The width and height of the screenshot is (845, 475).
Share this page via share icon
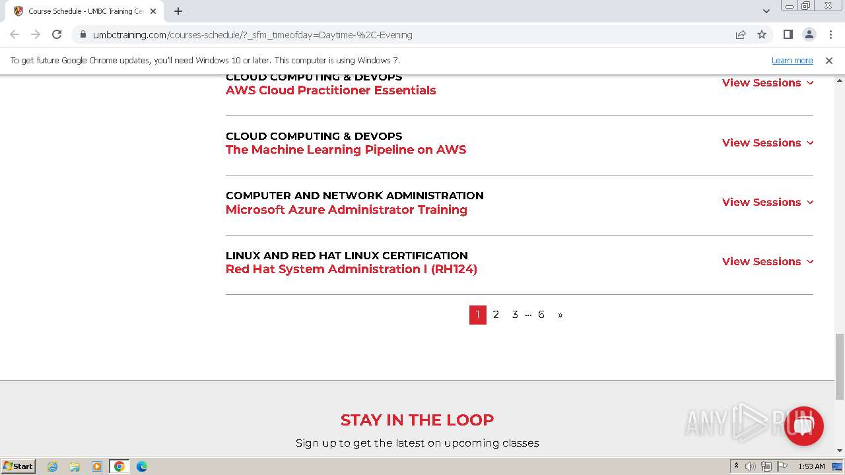point(741,35)
